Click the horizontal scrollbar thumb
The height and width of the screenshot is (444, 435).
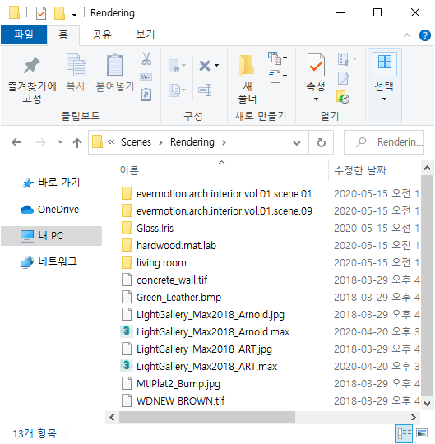tap(207, 418)
